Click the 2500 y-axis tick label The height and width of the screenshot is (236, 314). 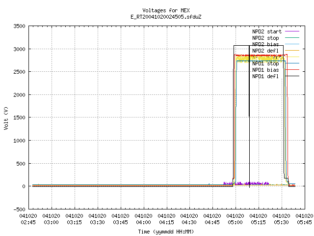point(19,72)
